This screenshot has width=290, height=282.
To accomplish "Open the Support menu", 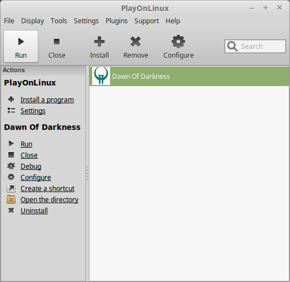I will point(147,21).
